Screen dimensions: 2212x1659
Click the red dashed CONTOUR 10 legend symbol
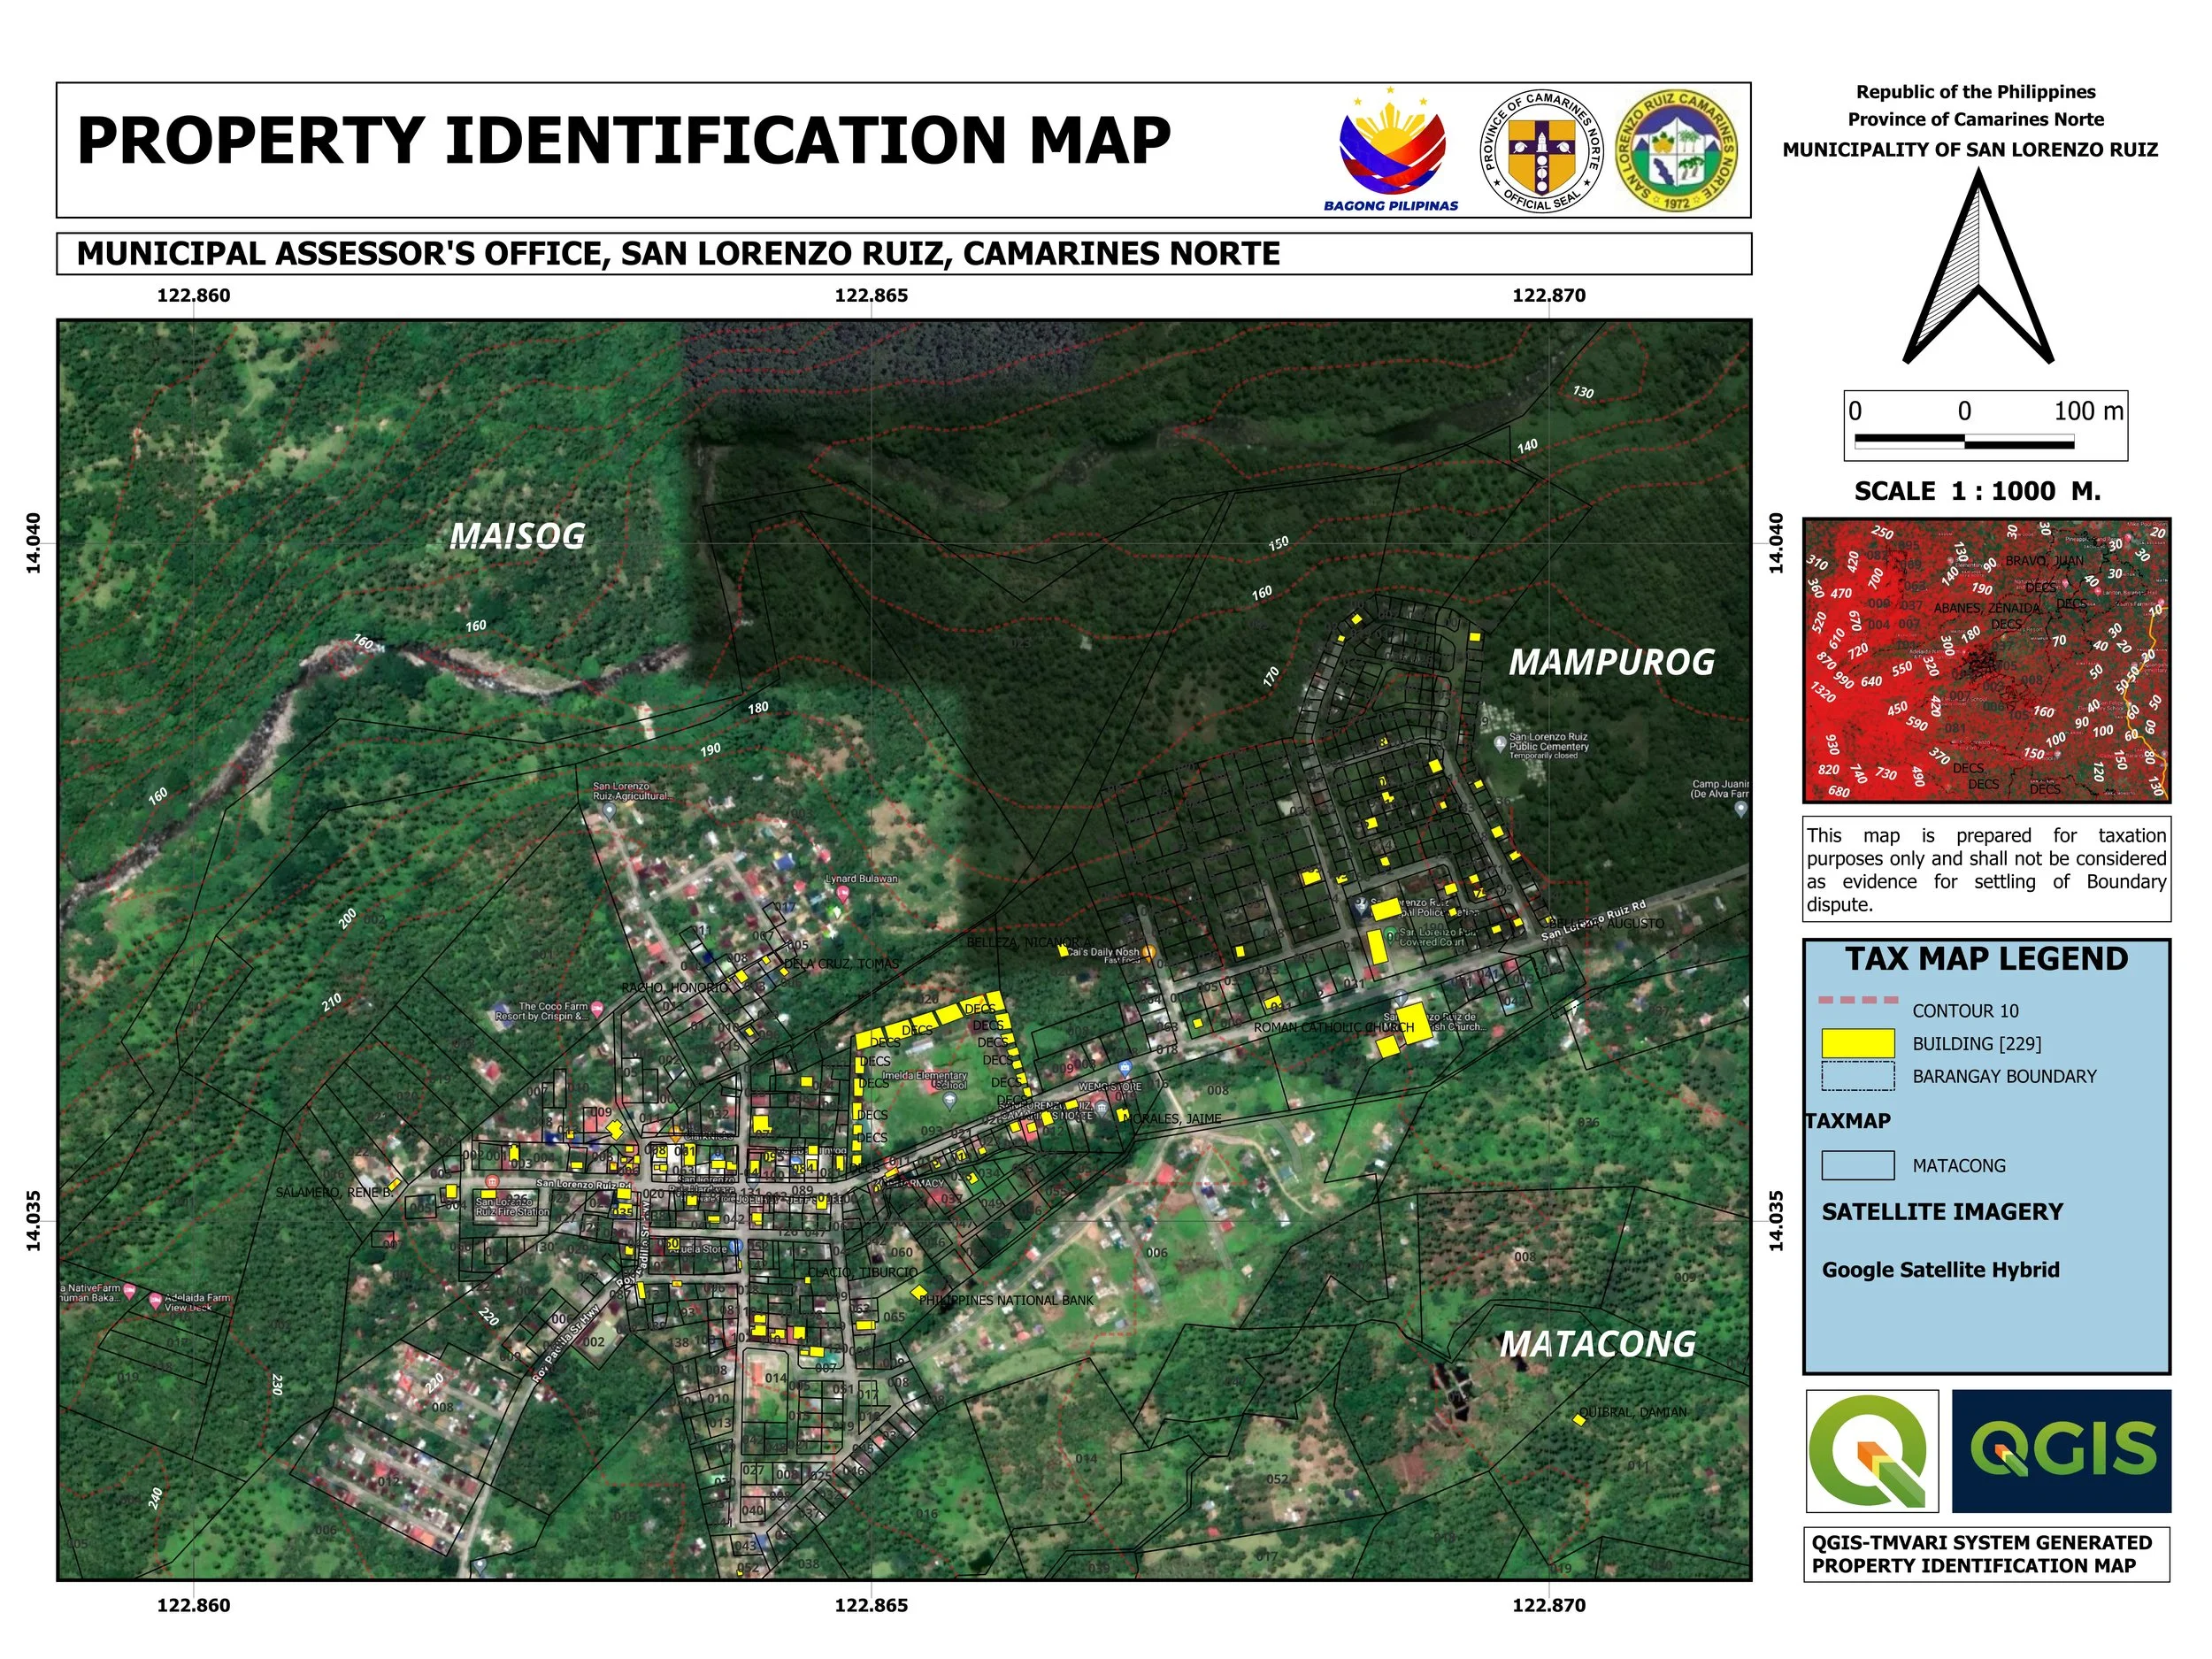[1857, 1000]
